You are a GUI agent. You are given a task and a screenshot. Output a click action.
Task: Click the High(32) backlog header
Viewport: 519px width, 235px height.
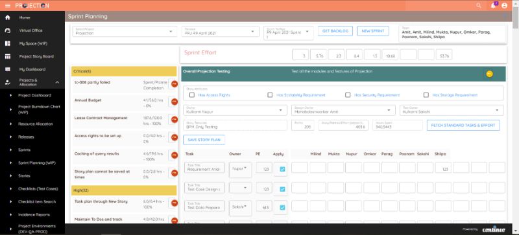coord(124,190)
